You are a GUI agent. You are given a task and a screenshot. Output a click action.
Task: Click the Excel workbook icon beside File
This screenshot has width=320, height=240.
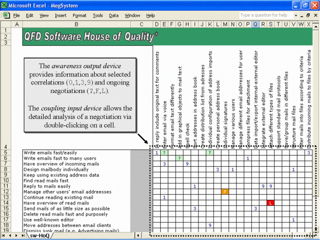(x=6, y=15)
